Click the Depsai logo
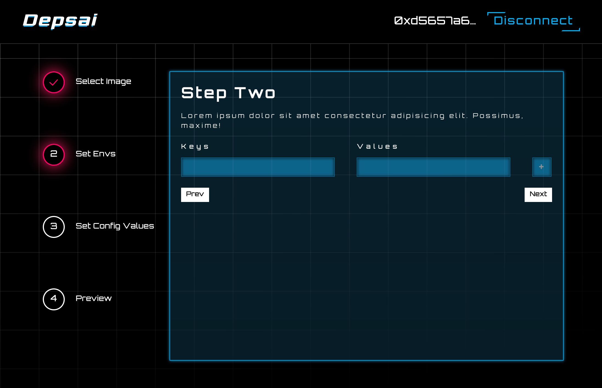This screenshot has height=388, width=602. (x=60, y=21)
